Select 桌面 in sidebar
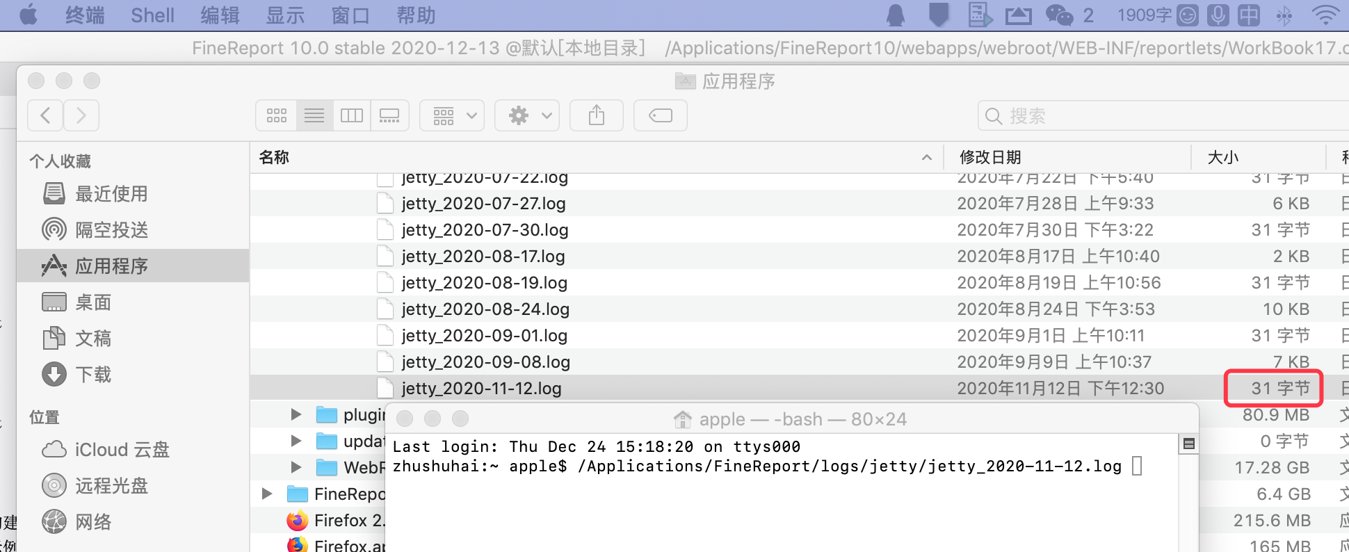1349x552 pixels. [132, 302]
